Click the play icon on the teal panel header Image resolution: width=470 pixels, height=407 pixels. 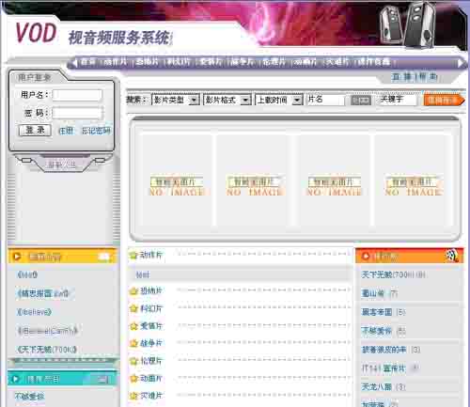coord(16,380)
